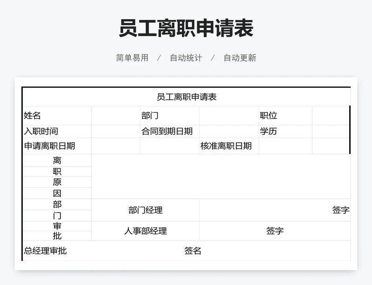
Task: Select the 核准离职日期 label cell
Action: click(229, 146)
